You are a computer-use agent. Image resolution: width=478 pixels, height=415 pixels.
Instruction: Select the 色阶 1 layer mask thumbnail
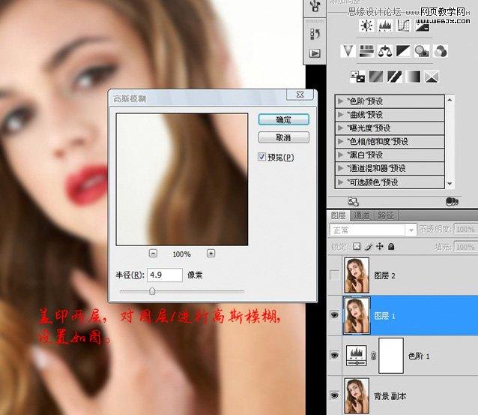[x=391, y=356]
